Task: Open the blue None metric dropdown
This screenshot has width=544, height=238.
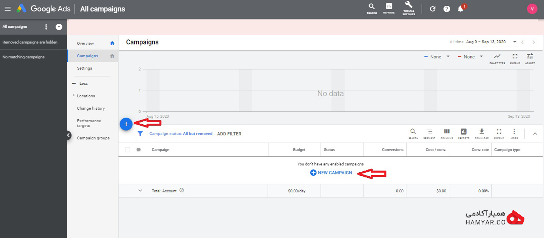Action: pyautogui.click(x=437, y=57)
